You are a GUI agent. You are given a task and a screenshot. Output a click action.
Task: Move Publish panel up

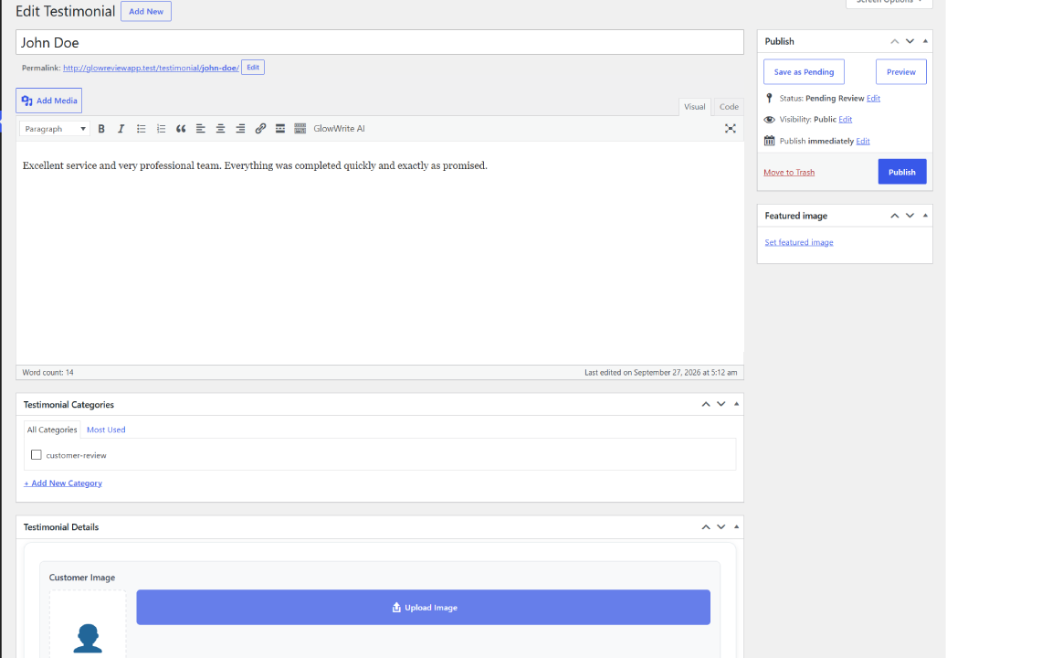click(x=894, y=42)
